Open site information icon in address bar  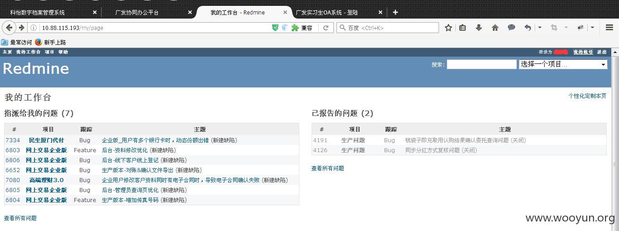coord(34,28)
